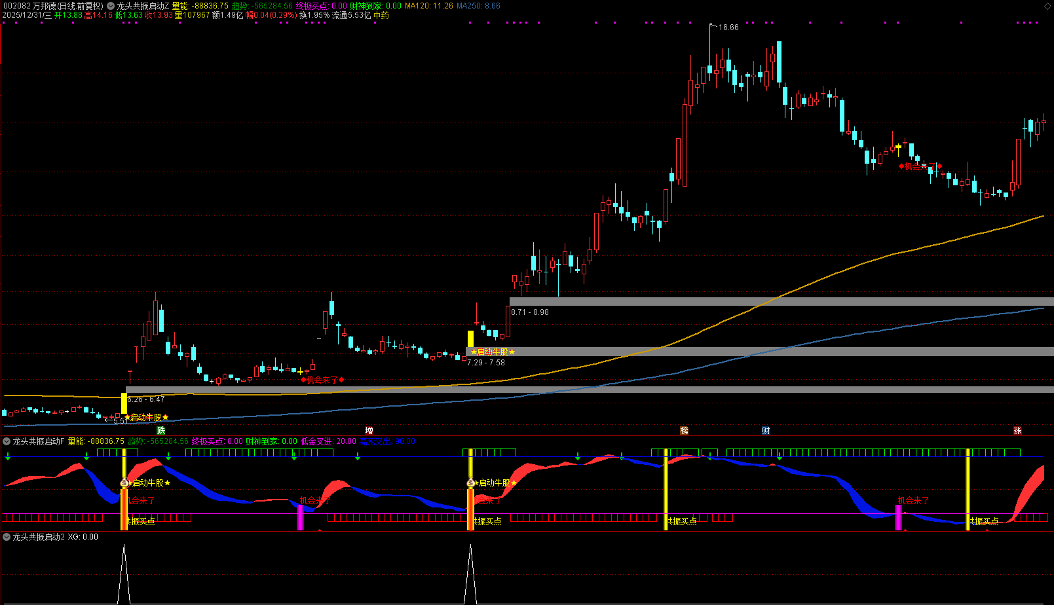Click the first yellow 启动牛股 signal bar on chart
Image resolution: width=1054 pixels, height=605 pixels.
coord(124,403)
